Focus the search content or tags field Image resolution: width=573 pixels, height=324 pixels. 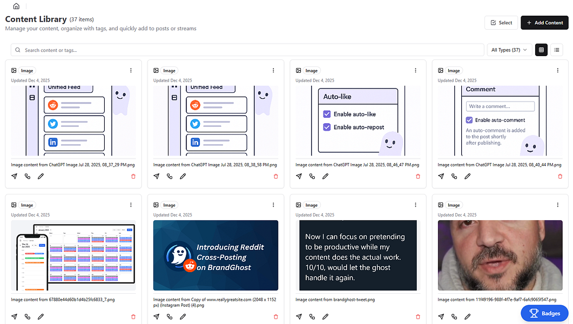tap(247, 50)
